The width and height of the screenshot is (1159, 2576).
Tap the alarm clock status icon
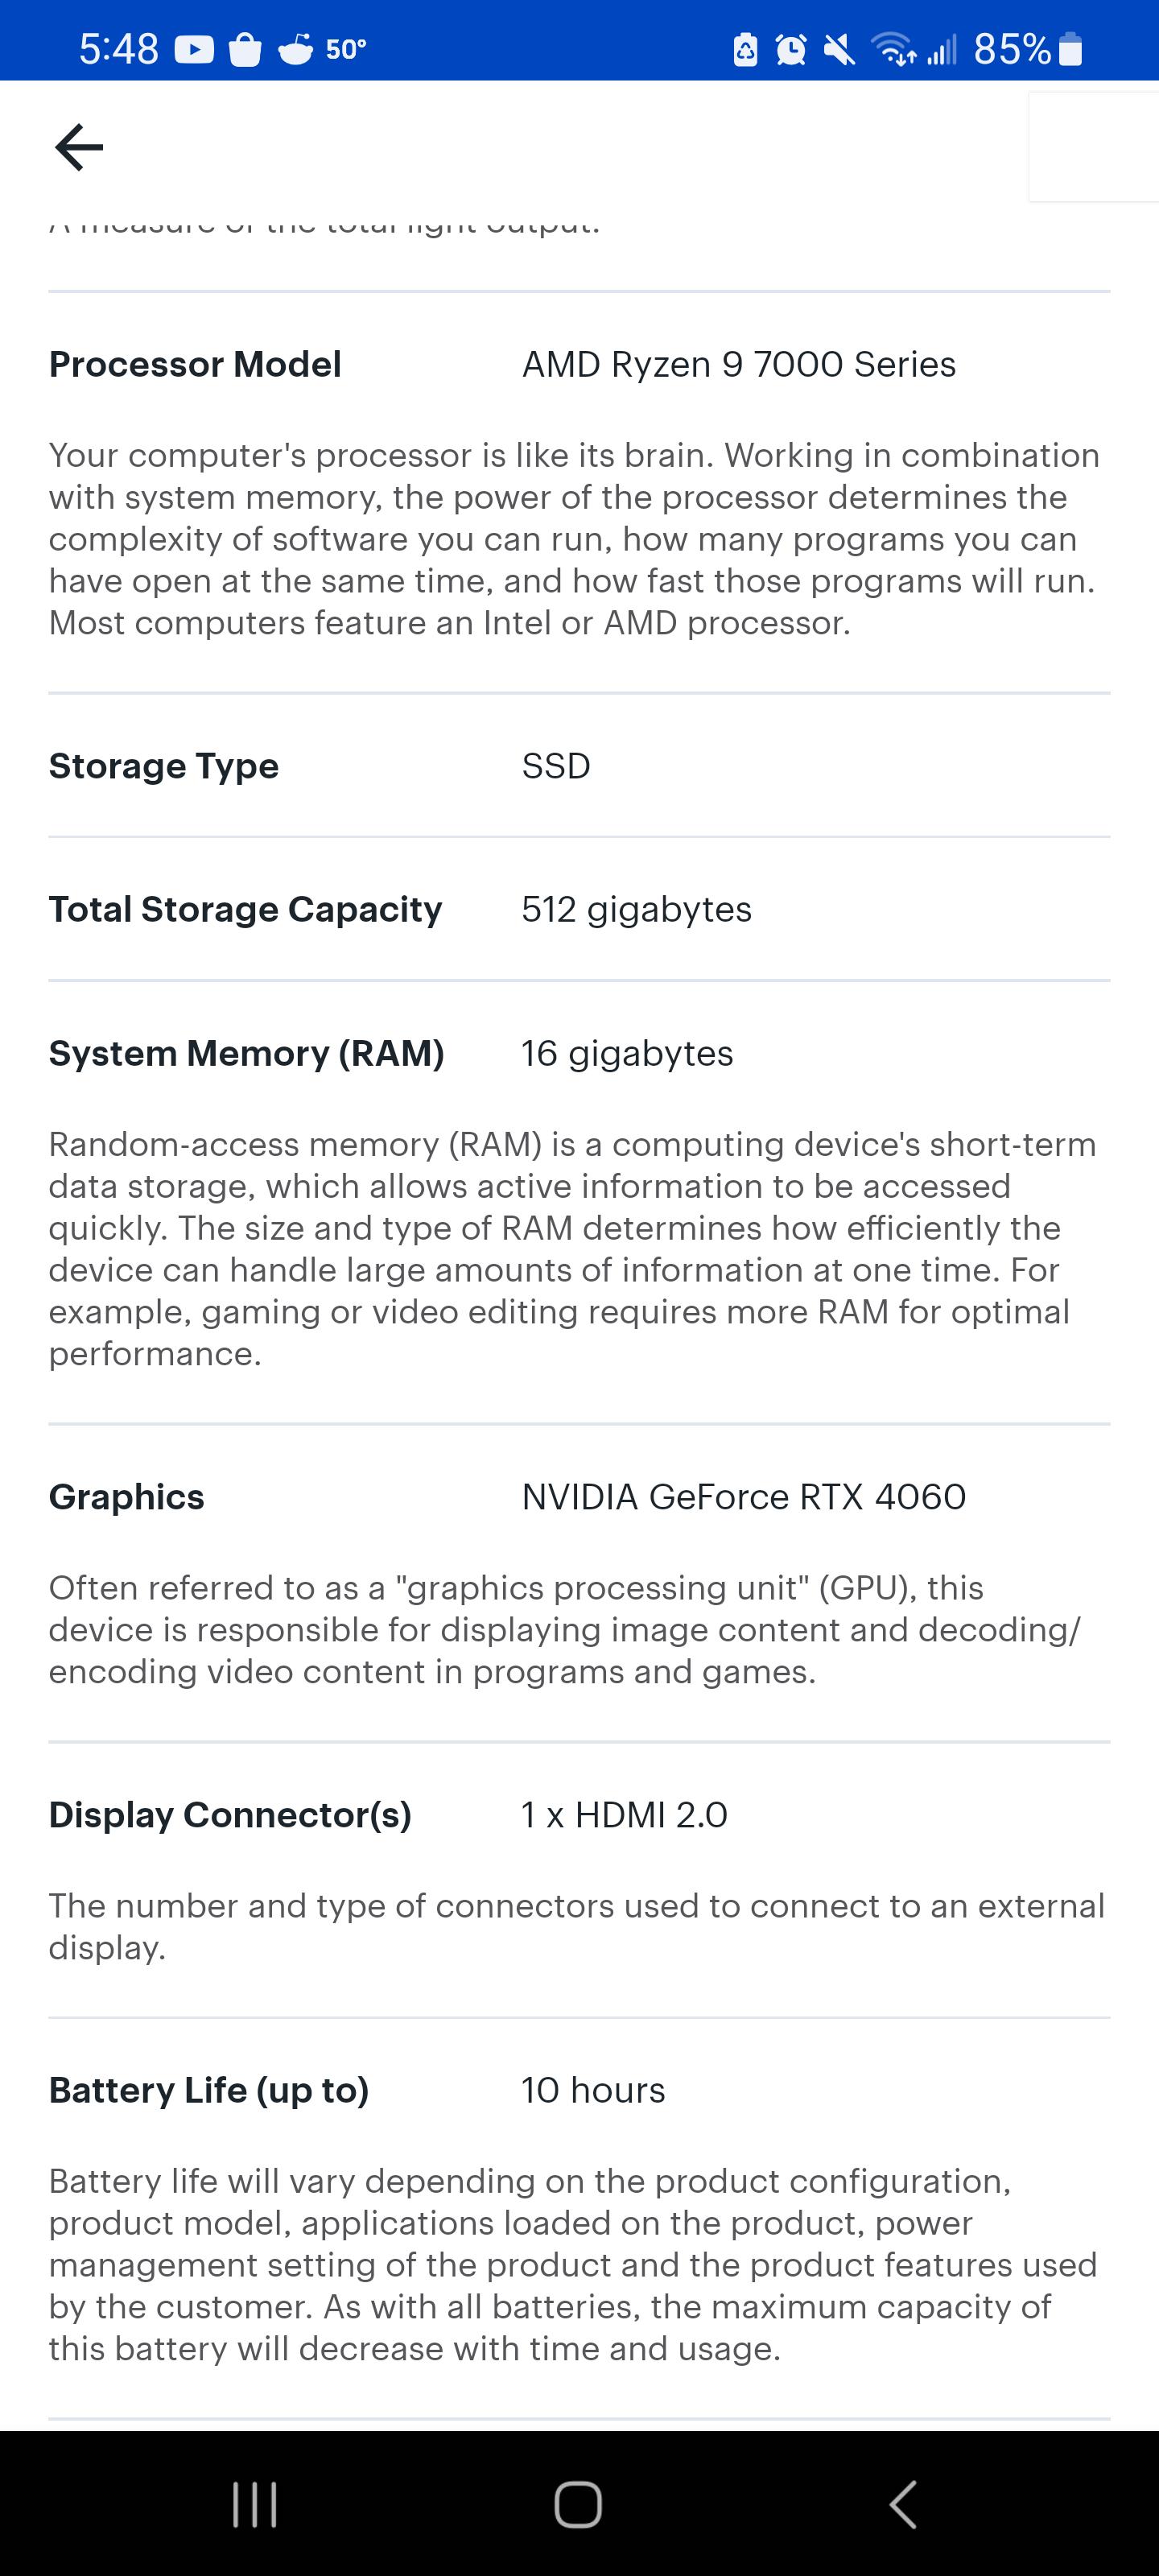click(791, 49)
